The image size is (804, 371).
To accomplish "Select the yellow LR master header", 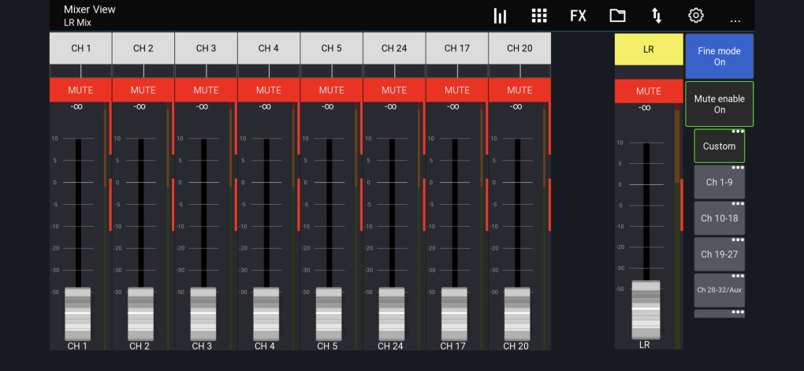I will pos(648,49).
